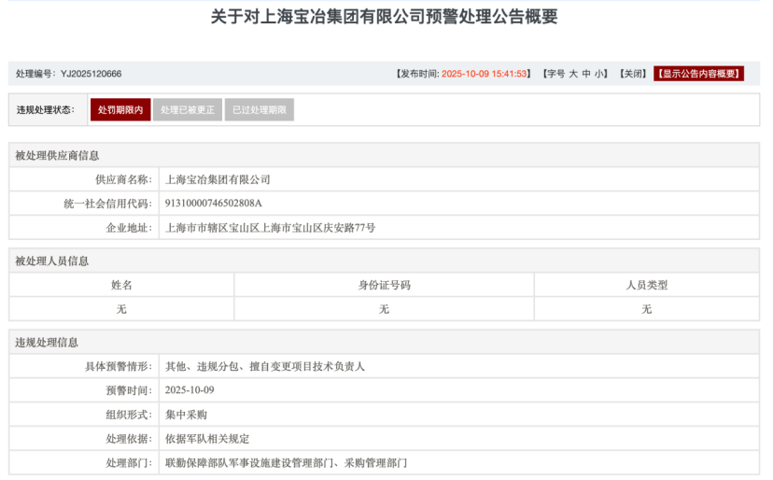Click the processing number YJ2025120666
This screenshot has height=480, width=773.
pyautogui.click(x=91, y=74)
